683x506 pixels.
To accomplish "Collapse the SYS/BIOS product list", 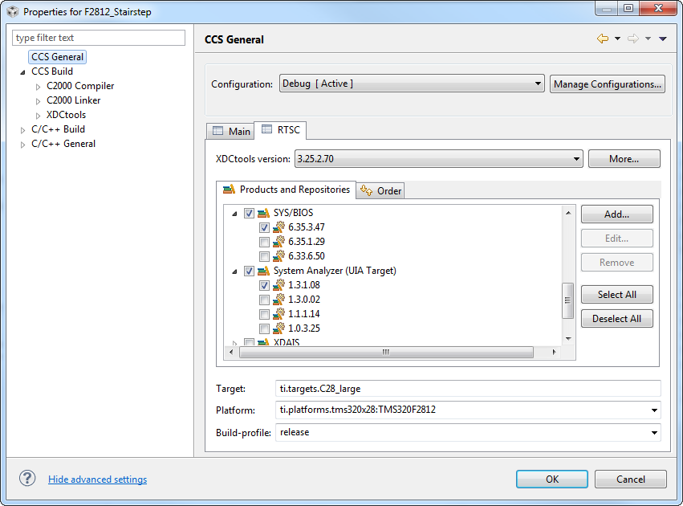I will point(234,214).
